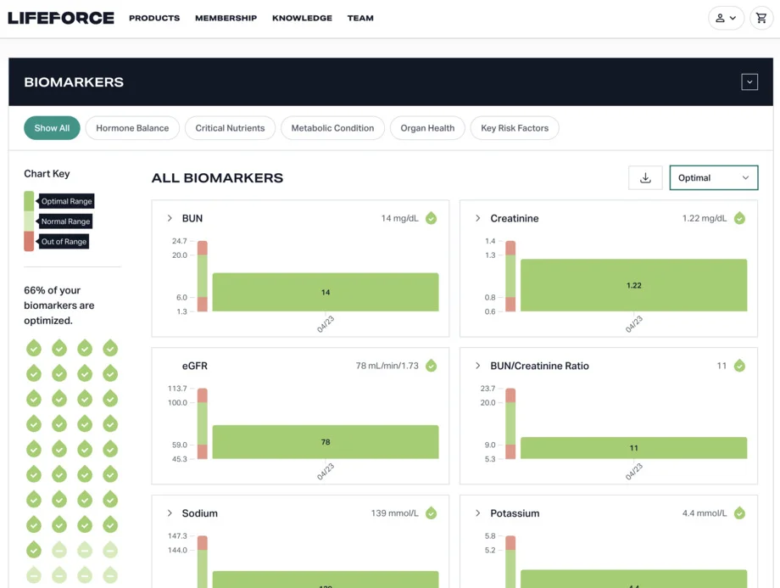Click the Sodium status leaf icon
This screenshot has height=588, width=780.
click(x=431, y=512)
